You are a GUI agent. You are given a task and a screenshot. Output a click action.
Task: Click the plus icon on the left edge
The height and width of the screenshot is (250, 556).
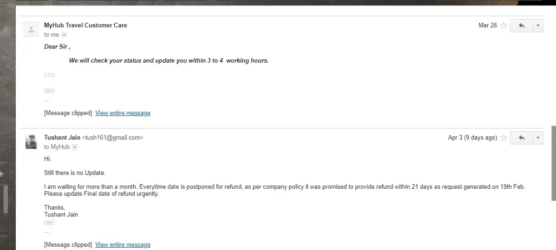(x=2, y=174)
